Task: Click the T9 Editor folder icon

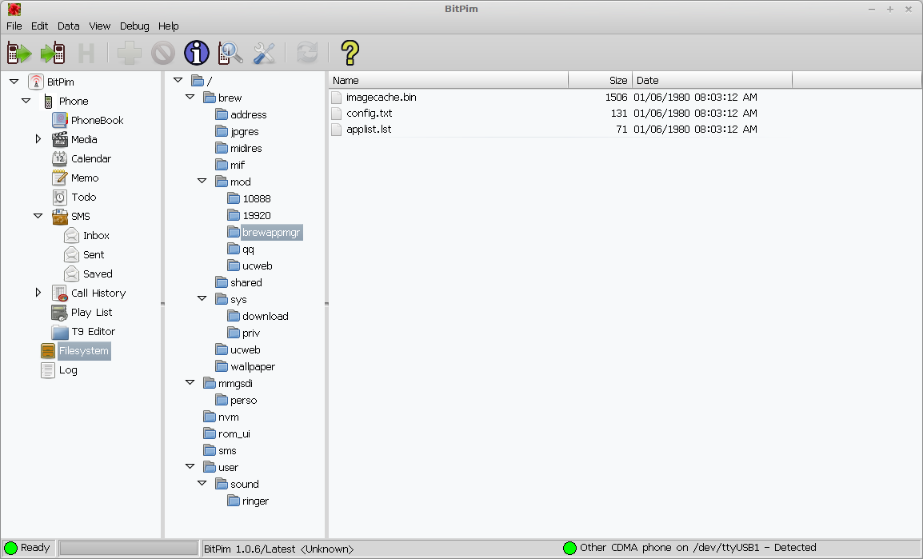Action: 59,332
